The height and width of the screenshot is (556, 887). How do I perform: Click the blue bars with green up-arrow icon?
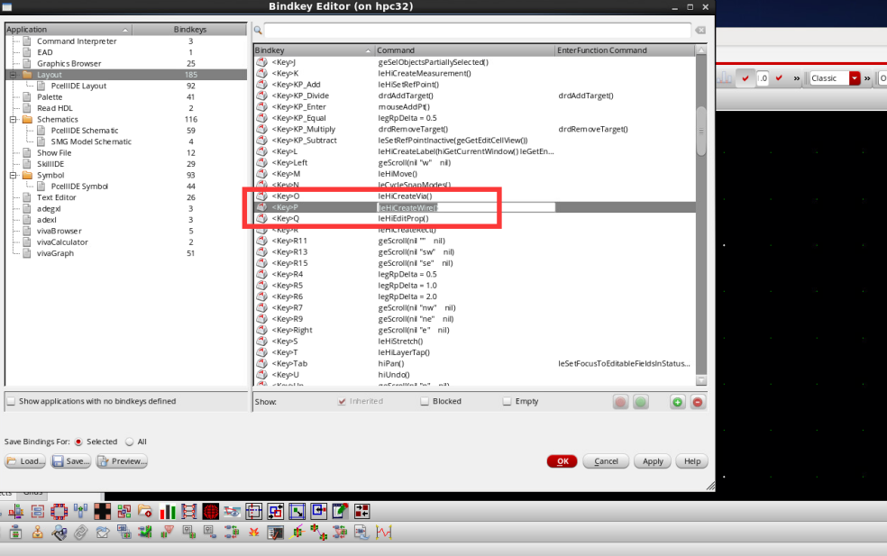(80, 512)
